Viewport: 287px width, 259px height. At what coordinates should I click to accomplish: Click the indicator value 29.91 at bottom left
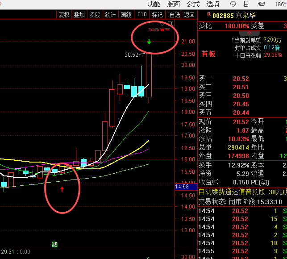(8, 252)
